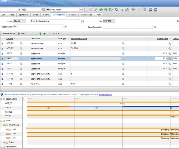Go to next record with green right arrow
The image size is (179, 149).
tap(106, 10)
